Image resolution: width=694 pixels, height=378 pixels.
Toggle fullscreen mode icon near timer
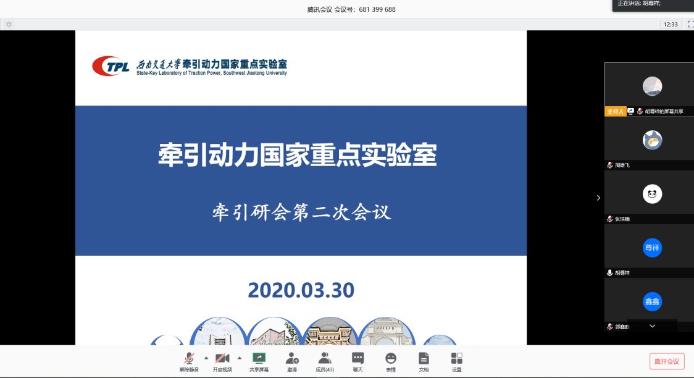pyautogui.click(x=690, y=24)
